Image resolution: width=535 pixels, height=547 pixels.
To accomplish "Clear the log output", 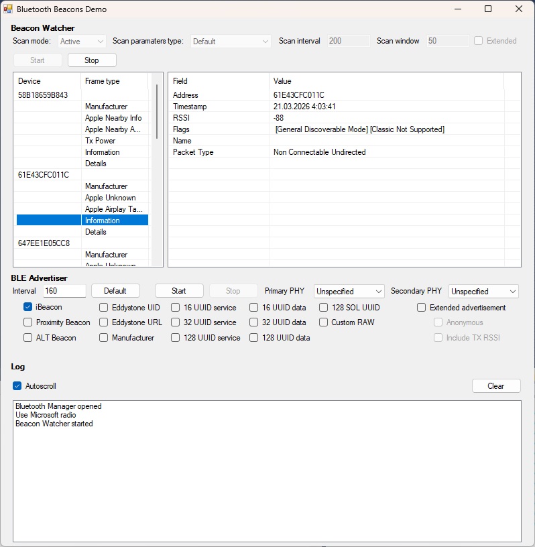I will tap(495, 386).
